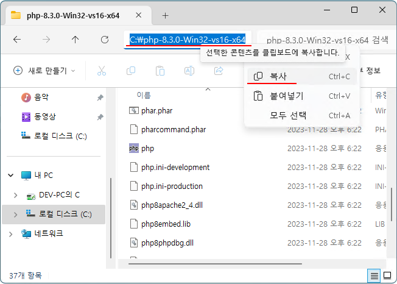Click date cell of php.ini-development row
This screenshot has height=284, width=397.
(325, 167)
